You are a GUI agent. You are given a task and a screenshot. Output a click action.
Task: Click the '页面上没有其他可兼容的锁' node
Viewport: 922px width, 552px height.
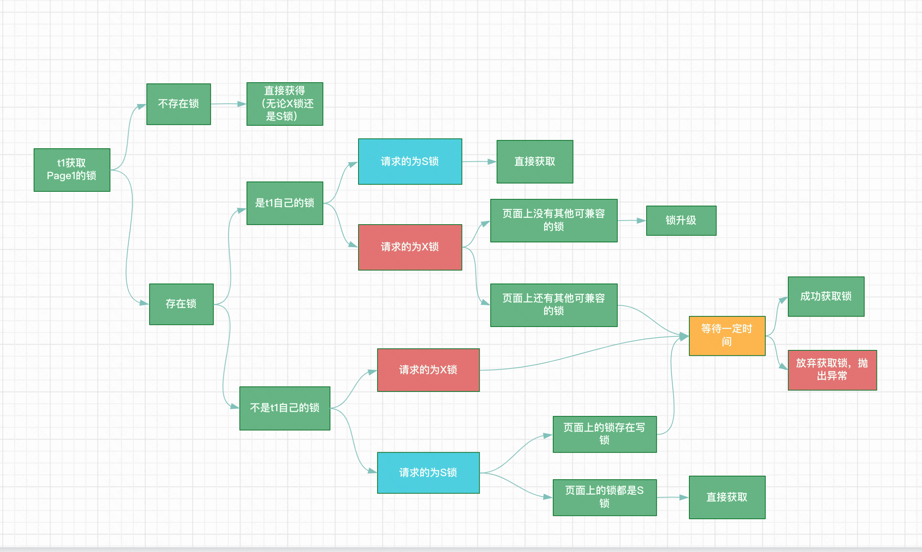point(554,220)
